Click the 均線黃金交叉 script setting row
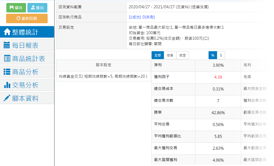 pyautogui.click(x=103, y=76)
